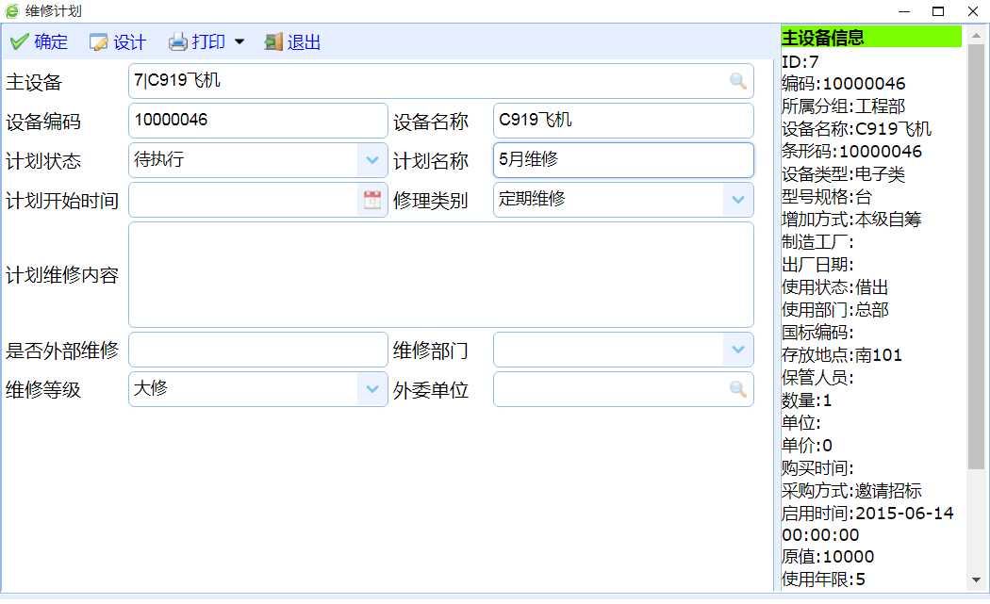Close the 维修计划 window

973,11
